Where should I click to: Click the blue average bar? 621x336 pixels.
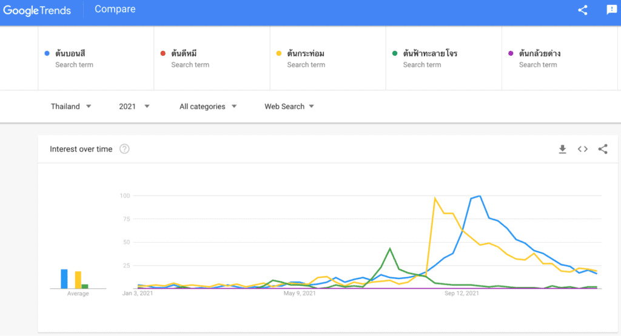click(x=64, y=278)
